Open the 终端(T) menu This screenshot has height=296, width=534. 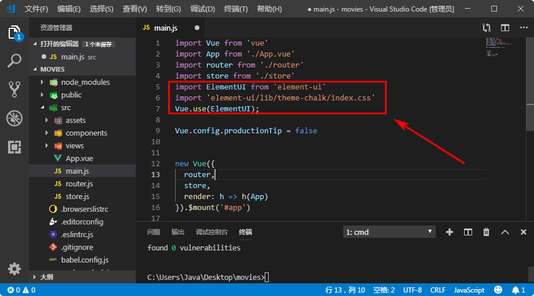(x=236, y=9)
